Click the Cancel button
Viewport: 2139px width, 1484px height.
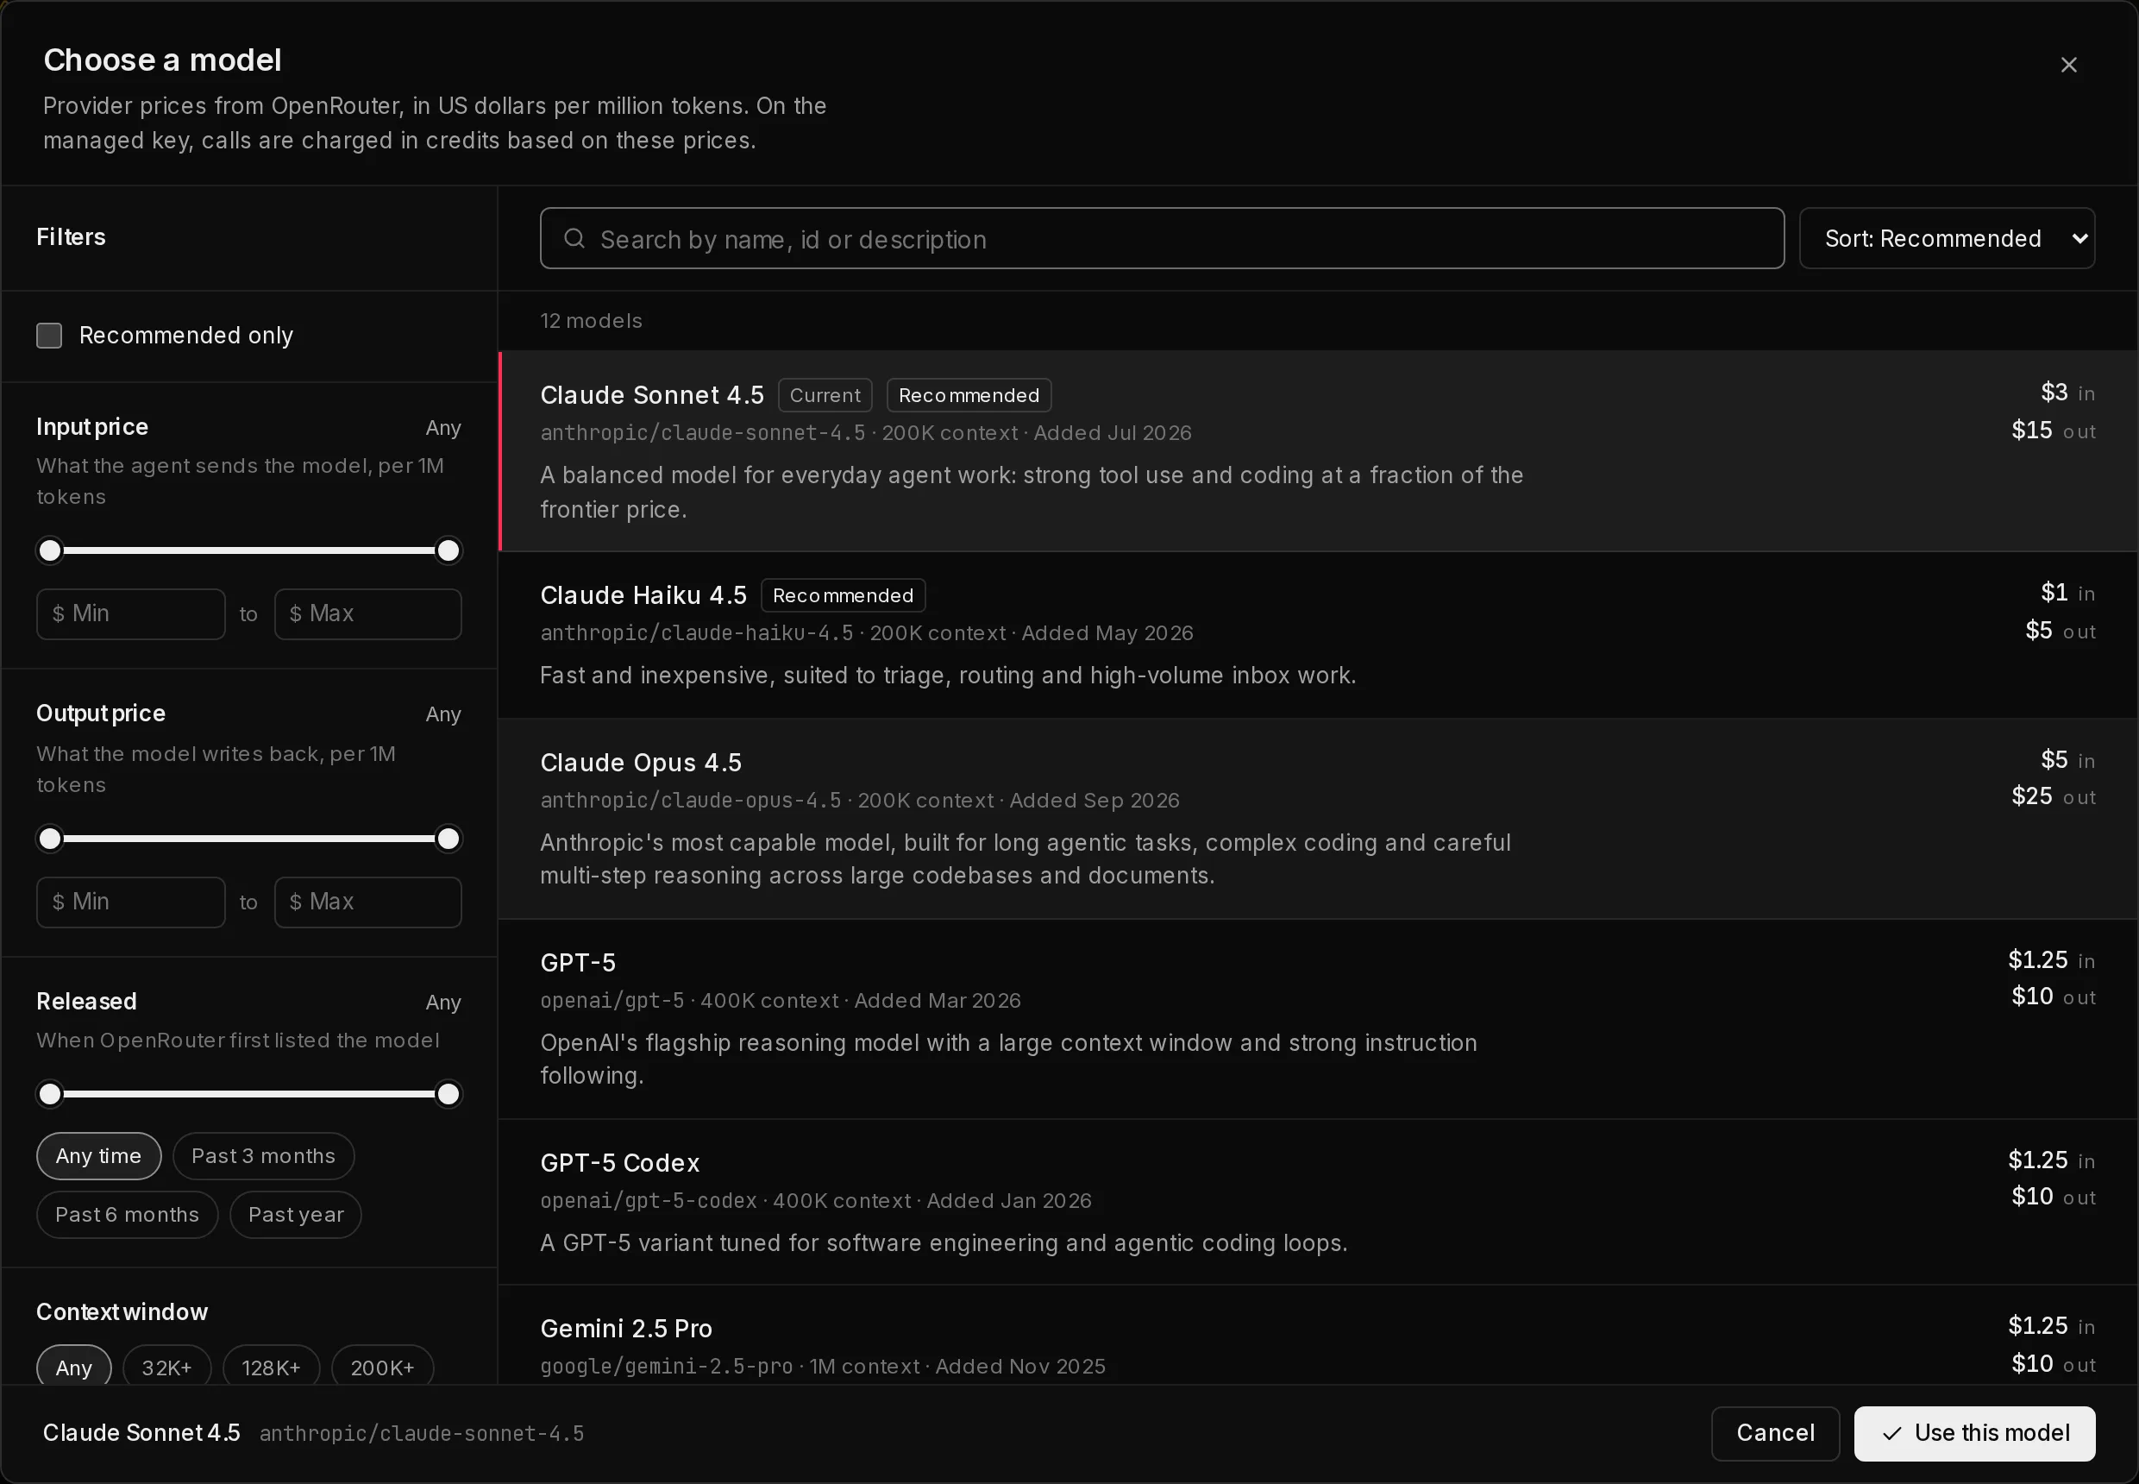(1775, 1433)
